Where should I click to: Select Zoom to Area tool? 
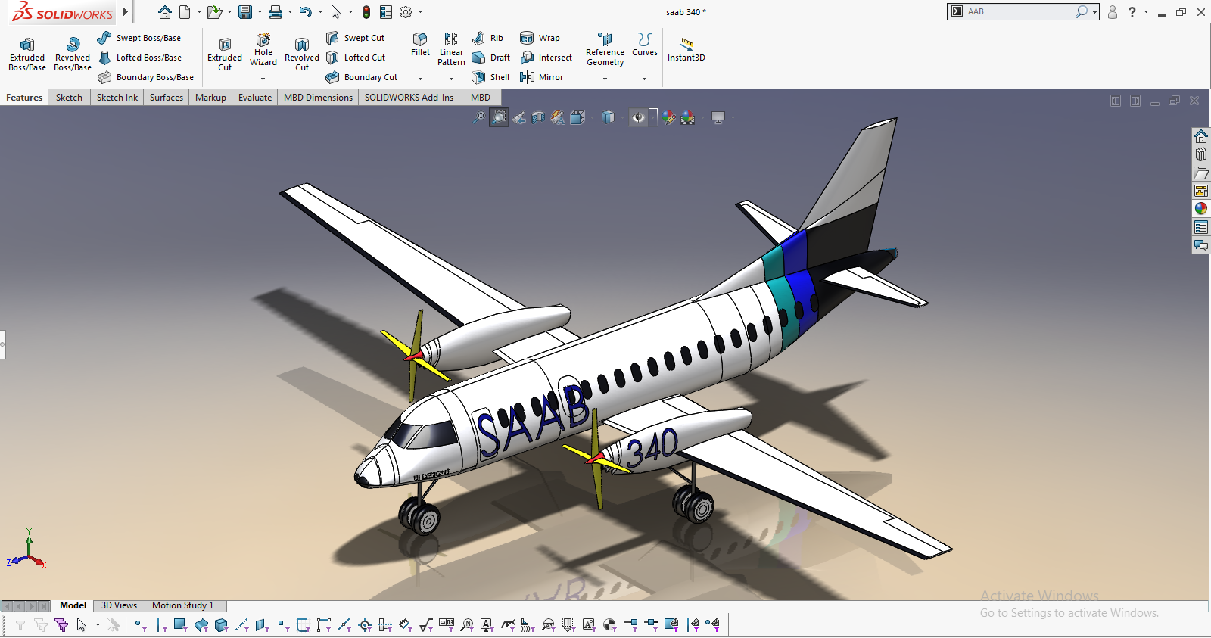pyautogui.click(x=499, y=117)
